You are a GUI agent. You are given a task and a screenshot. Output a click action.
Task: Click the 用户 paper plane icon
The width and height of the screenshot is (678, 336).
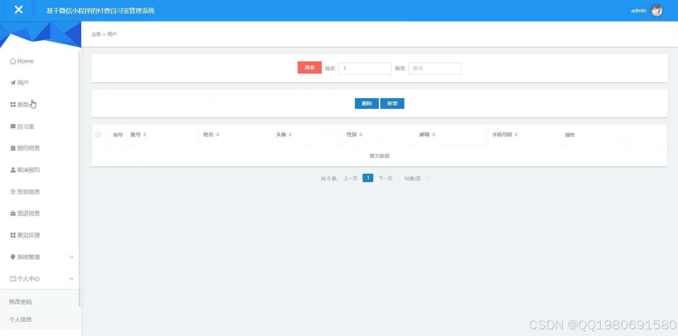(13, 83)
